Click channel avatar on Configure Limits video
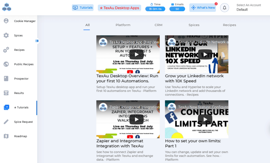 [172, 107]
